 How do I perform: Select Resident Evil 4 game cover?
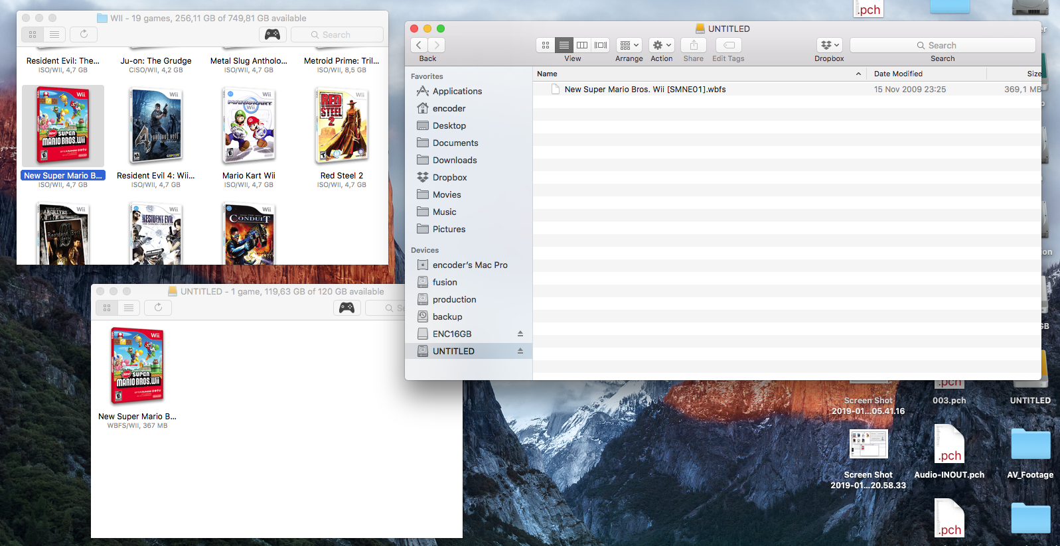156,126
